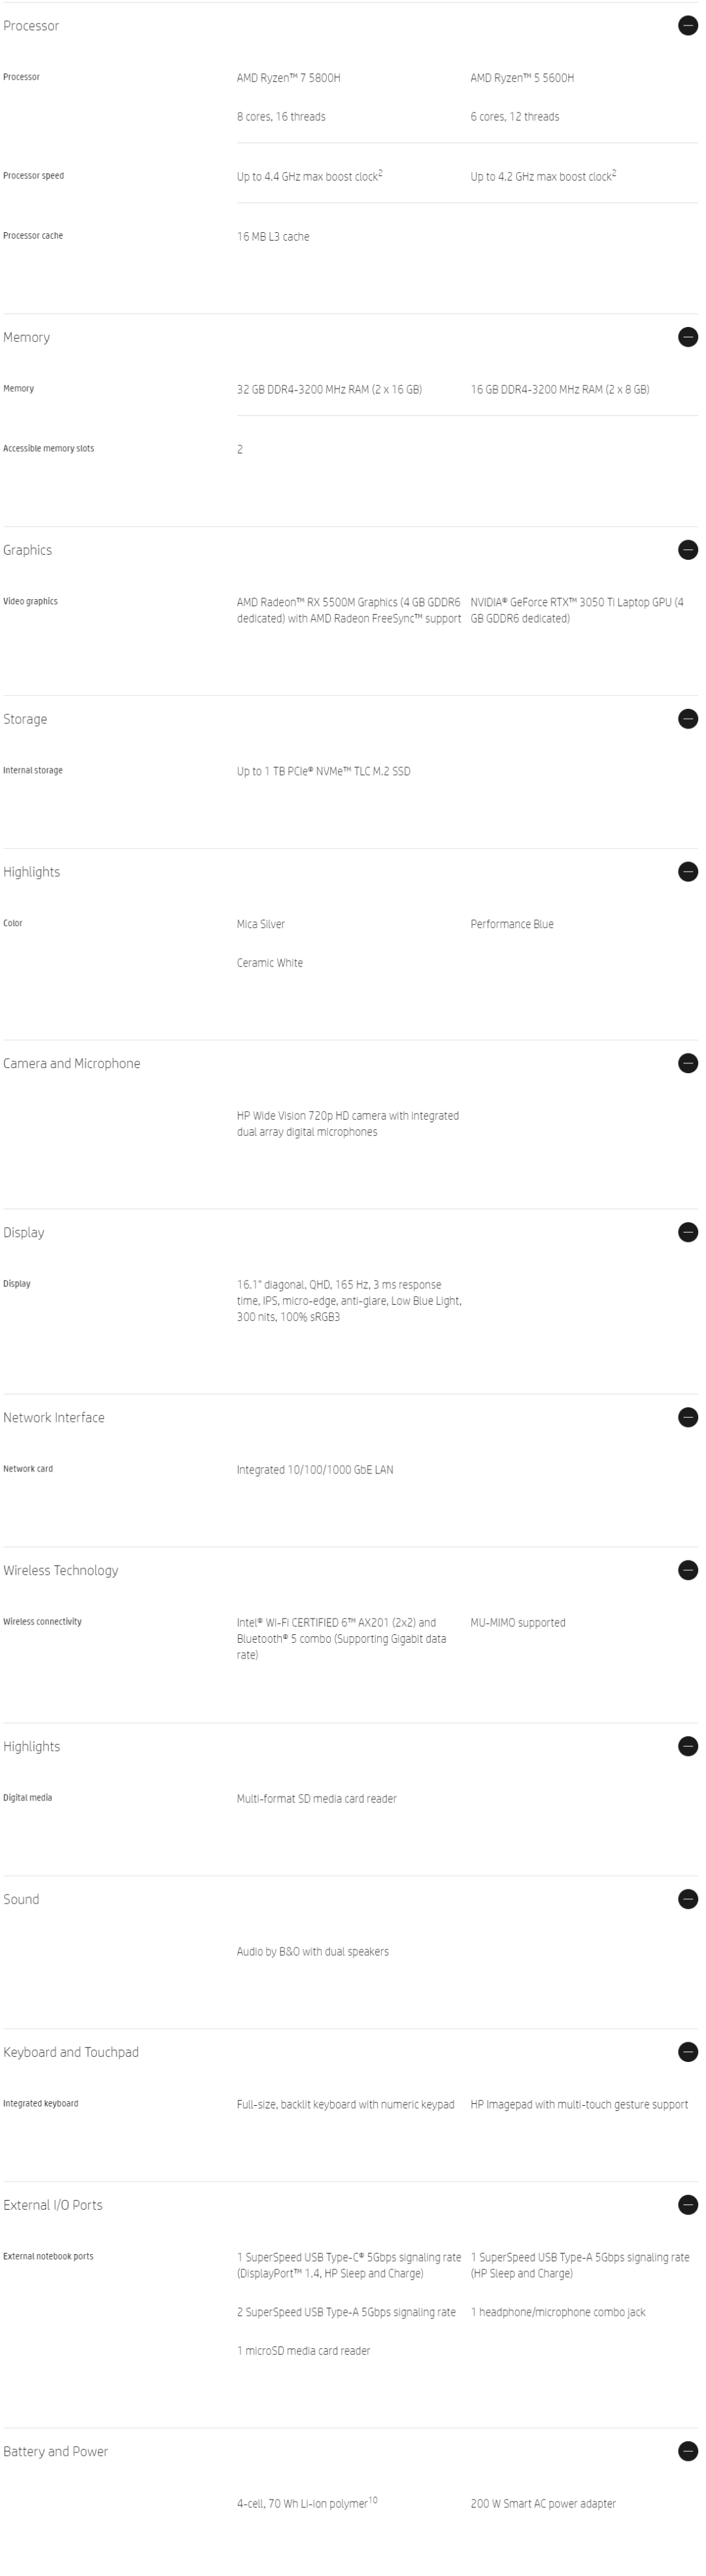Collapse the Graphics section minus icon
The image size is (706, 2576).
click(687, 550)
